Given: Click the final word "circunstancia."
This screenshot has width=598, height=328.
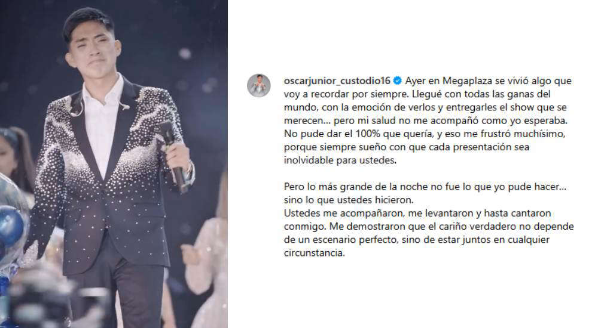Looking at the screenshot, I should 315,253.
